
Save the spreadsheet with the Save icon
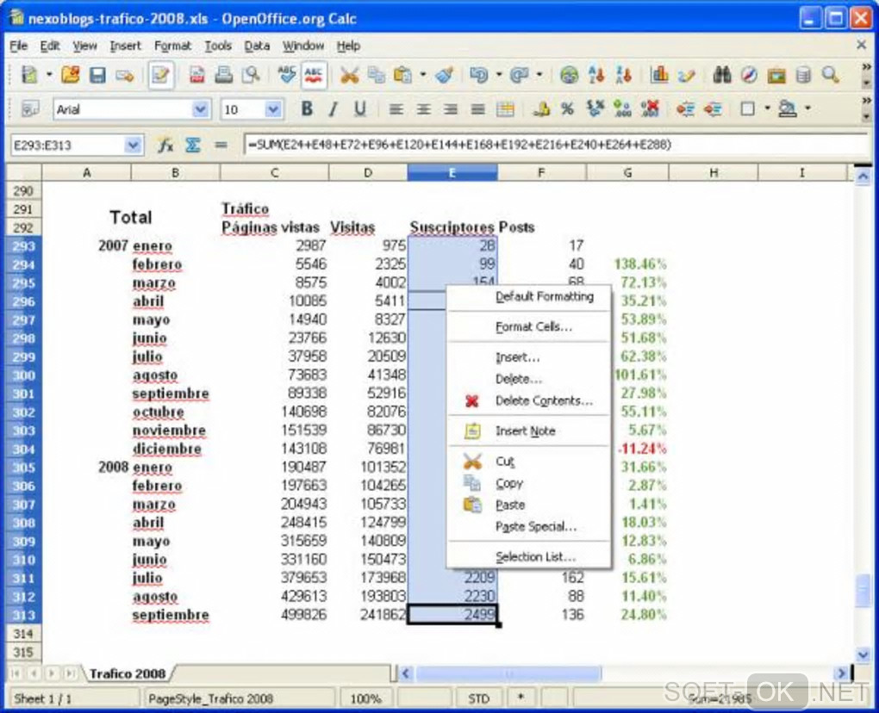pyautogui.click(x=97, y=75)
